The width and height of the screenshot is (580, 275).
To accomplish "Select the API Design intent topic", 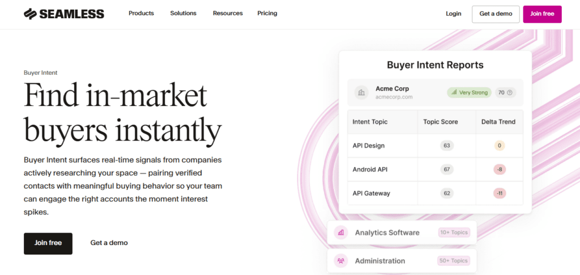I will click(369, 146).
